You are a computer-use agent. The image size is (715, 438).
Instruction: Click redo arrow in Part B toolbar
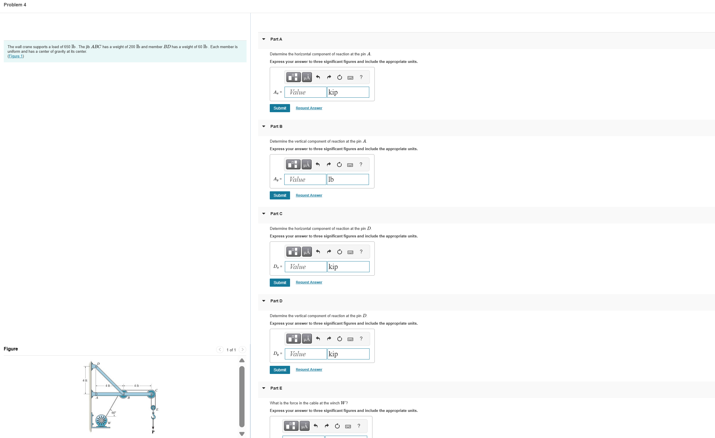(x=328, y=164)
